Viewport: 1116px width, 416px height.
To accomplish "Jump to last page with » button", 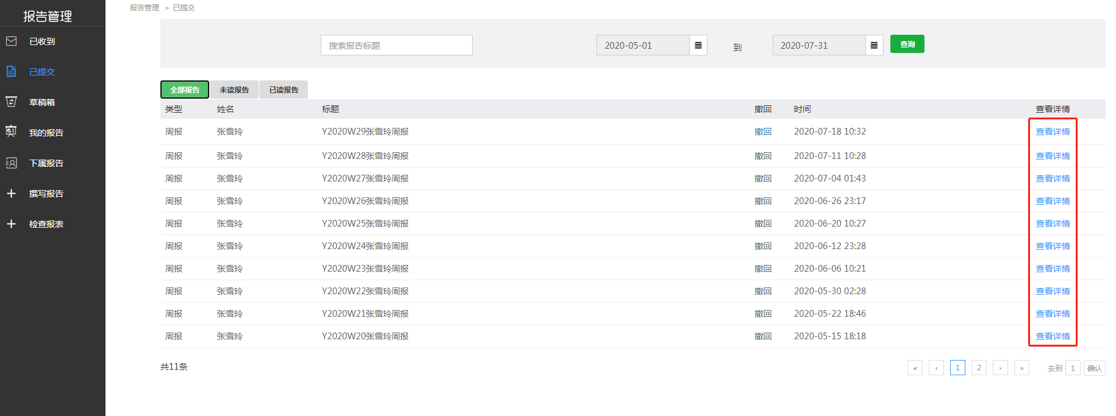I will click(1021, 368).
